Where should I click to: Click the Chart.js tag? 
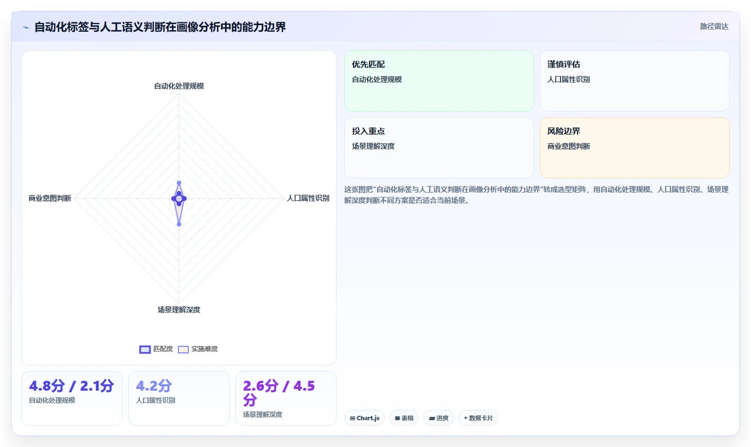point(365,418)
